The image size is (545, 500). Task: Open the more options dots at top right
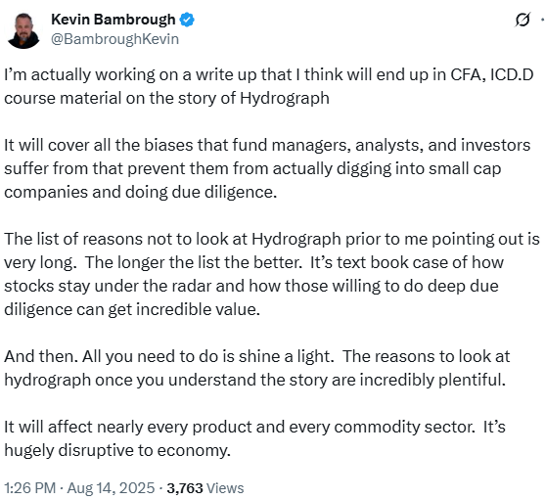[x=543, y=20]
